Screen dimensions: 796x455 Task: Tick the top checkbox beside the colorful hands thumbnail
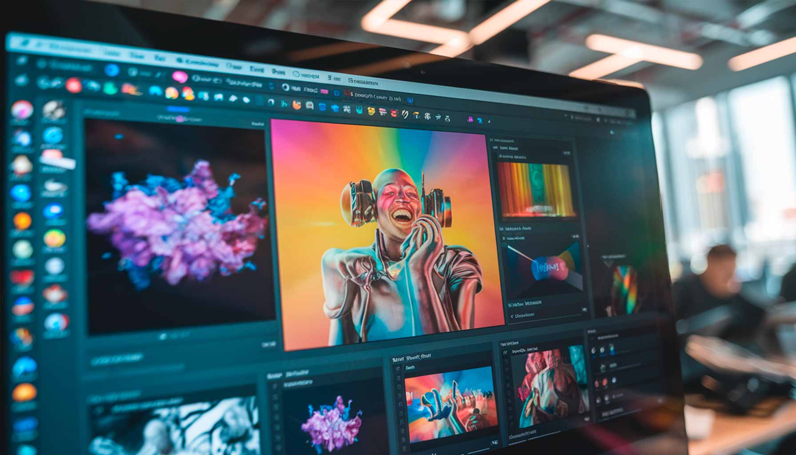point(398,369)
